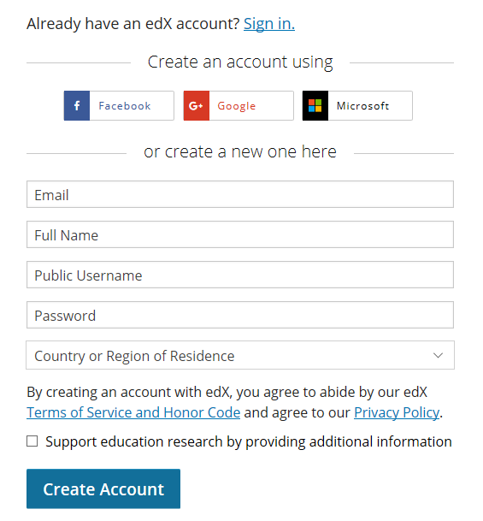
Task: Click the Password input field
Action: (x=240, y=315)
